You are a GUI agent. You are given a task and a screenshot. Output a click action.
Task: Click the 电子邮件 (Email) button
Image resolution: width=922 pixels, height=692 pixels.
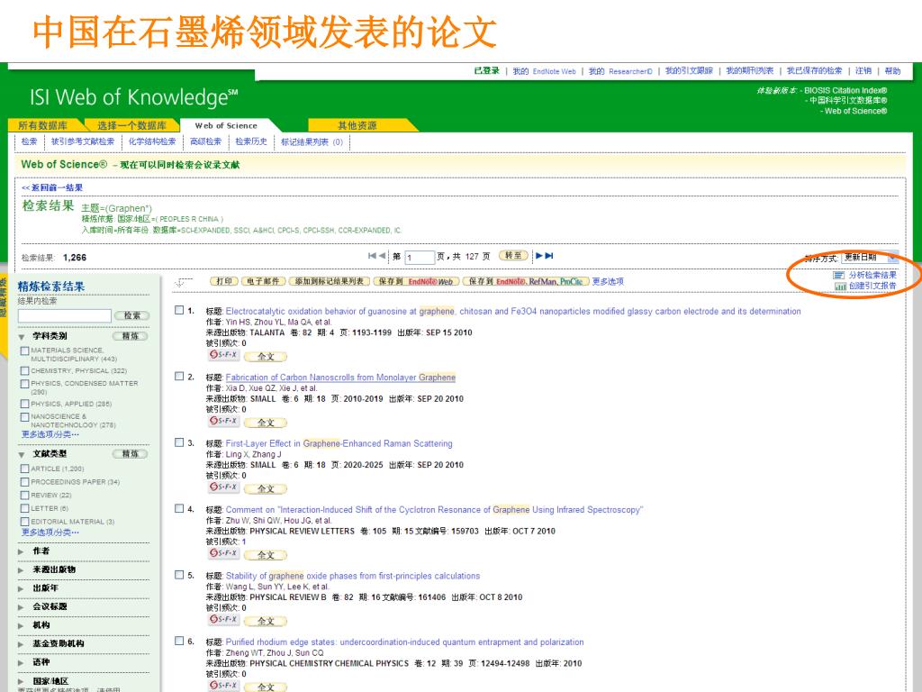click(264, 281)
